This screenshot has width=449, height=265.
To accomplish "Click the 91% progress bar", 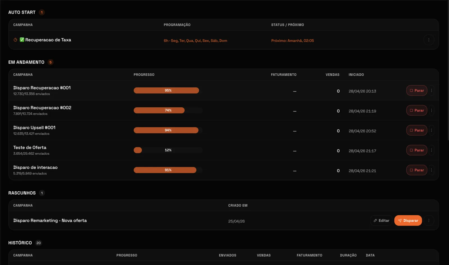I will pos(168,170).
